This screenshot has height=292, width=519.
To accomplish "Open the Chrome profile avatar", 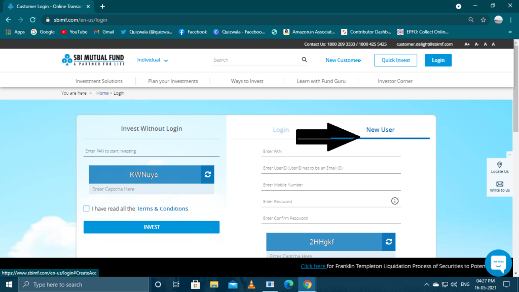I will (498, 20).
